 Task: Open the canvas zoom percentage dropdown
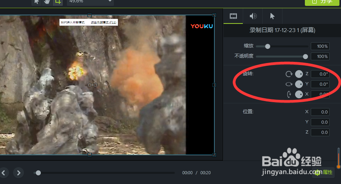pos(90,2)
